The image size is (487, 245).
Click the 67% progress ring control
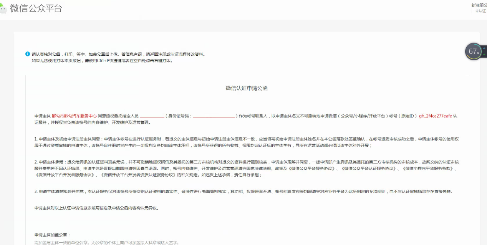473,51
